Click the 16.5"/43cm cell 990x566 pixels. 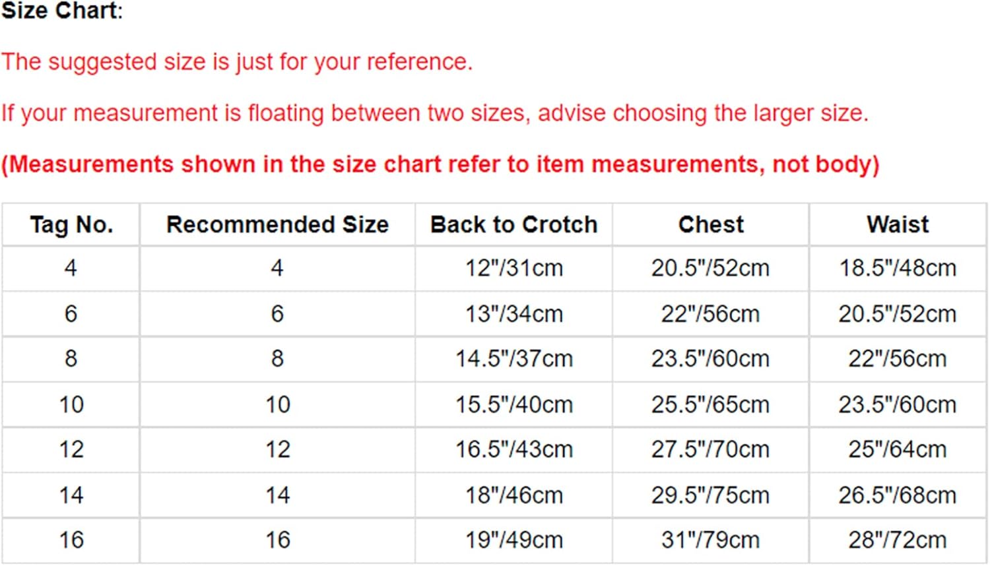[513, 450]
